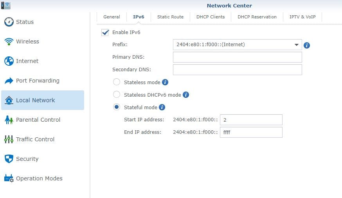
Task: Select the Stateful mode radio button
Action: click(117, 107)
